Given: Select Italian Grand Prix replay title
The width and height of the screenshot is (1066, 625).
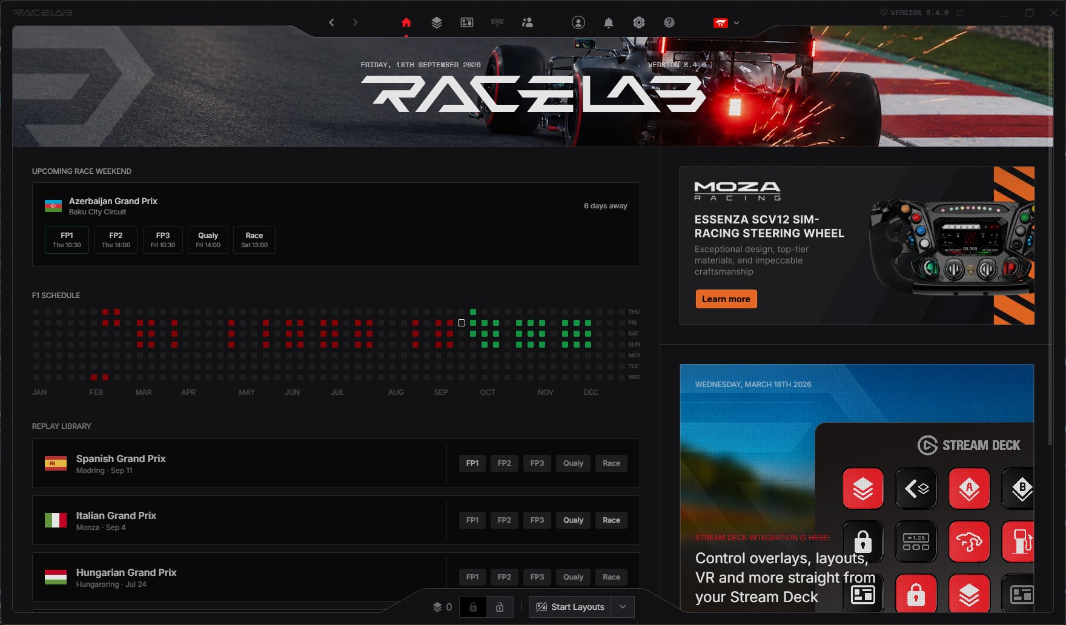Looking at the screenshot, I should (116, 516).
